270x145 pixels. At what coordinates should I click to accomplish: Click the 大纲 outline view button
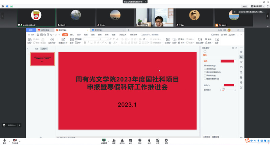[x=37, y=49]
